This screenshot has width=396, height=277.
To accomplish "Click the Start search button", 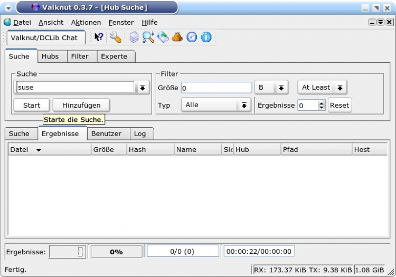I will [32, 105].
